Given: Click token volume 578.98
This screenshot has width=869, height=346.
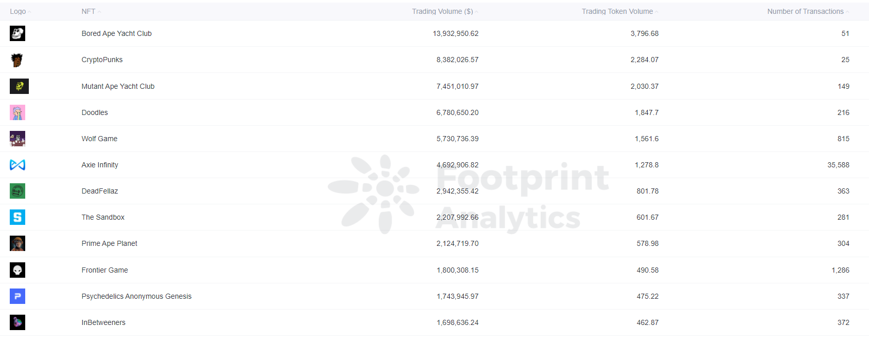Looking at the screenshot, I should pos(648,243).
